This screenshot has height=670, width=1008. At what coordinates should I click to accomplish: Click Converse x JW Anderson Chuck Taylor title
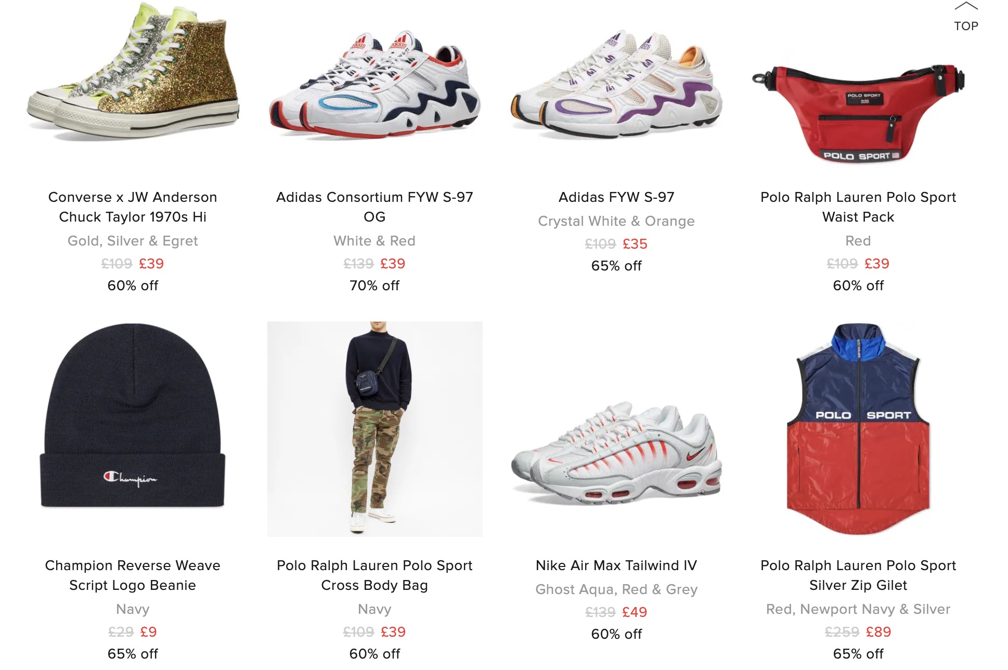(133, 207)
